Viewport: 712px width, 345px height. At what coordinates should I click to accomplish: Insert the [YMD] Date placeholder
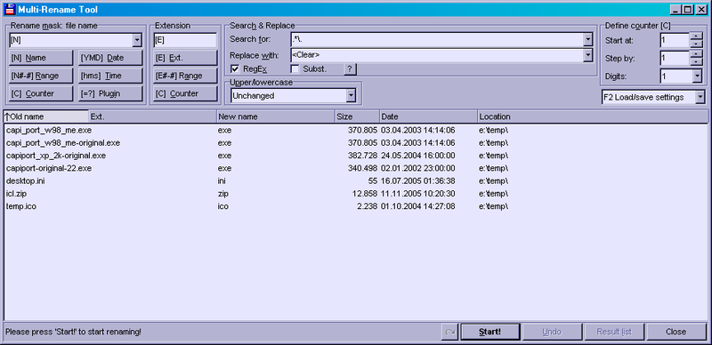110,58
